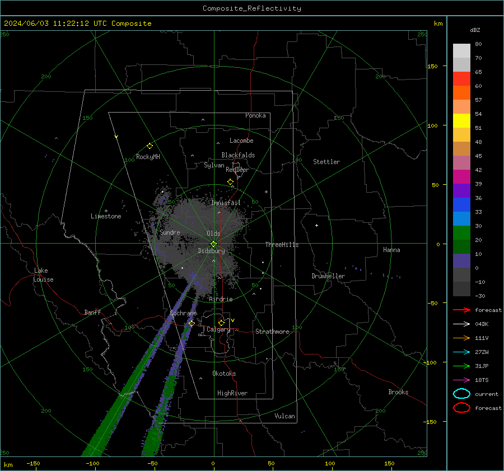Select the 36 dBZ blue color swatch
This screenshot has height=471, width=504.
tap(461, 205)
